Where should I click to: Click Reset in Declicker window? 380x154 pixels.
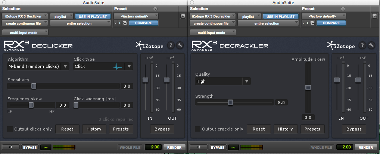(x=67, y=129)
